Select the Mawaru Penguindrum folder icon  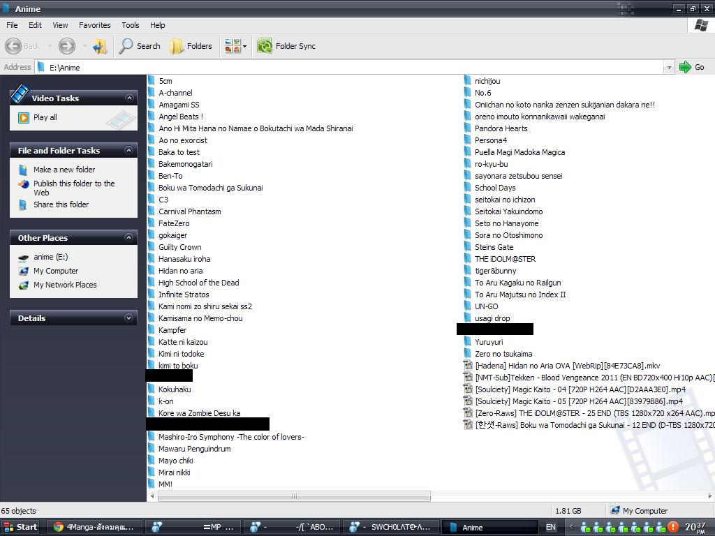point(151,449)
